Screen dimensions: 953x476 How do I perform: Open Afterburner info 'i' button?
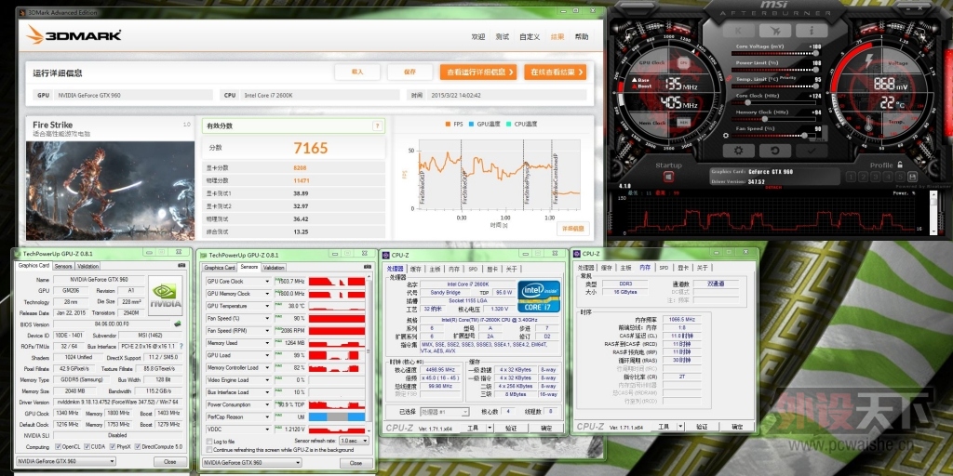click(812, 31)
